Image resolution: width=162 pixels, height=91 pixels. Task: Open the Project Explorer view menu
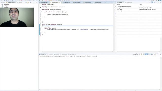coord(33,2)
